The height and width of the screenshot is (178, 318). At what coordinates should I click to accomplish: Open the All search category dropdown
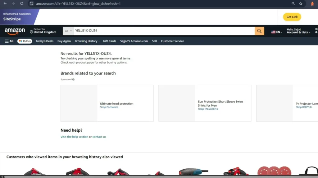(x=68, y=31)
